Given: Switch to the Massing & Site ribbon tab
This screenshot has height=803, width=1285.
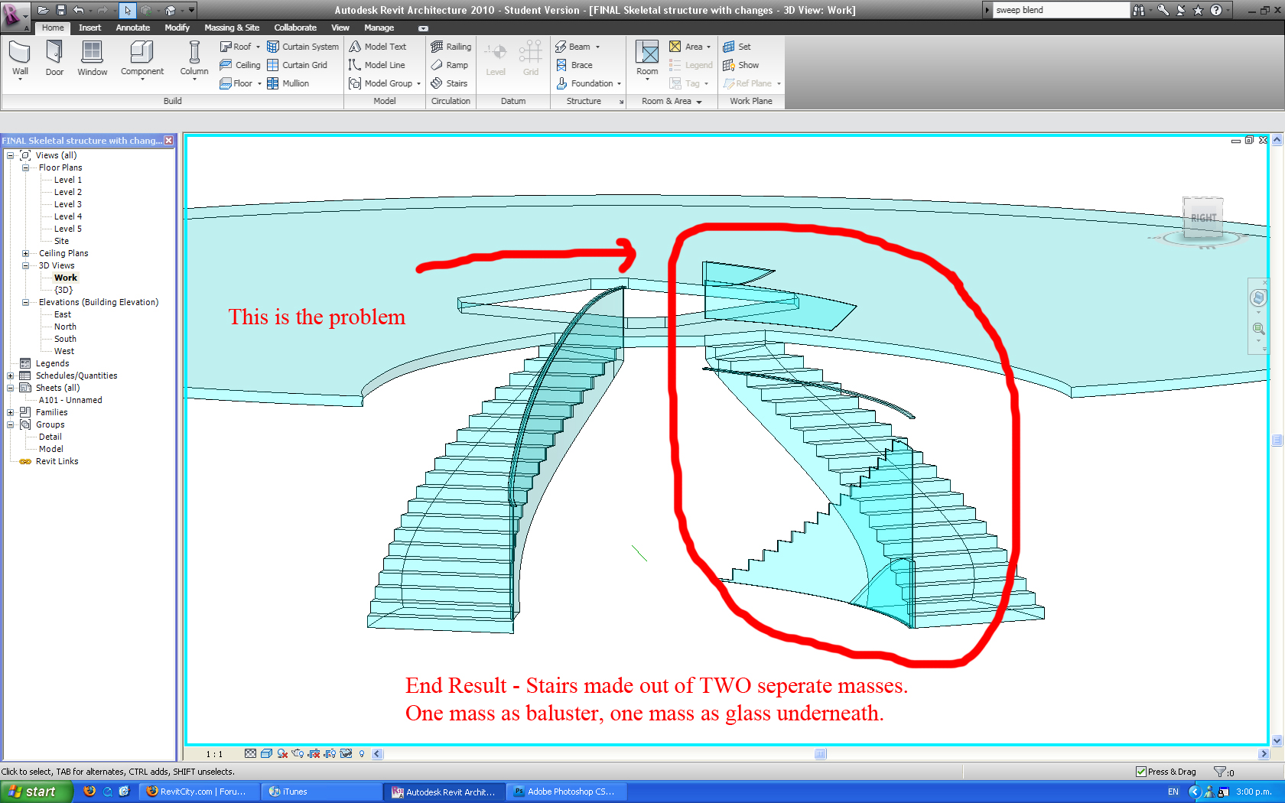Looking at the screenshot, I should click(x=232, y=28).
